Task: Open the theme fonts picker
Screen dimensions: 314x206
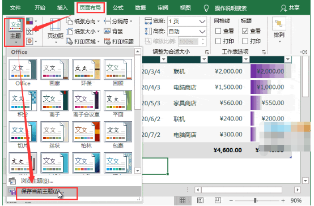Action: click(x=32, y=31)
